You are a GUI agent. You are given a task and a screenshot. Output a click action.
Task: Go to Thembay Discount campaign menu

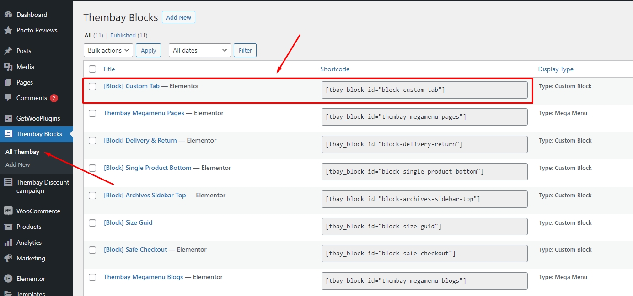43,186
